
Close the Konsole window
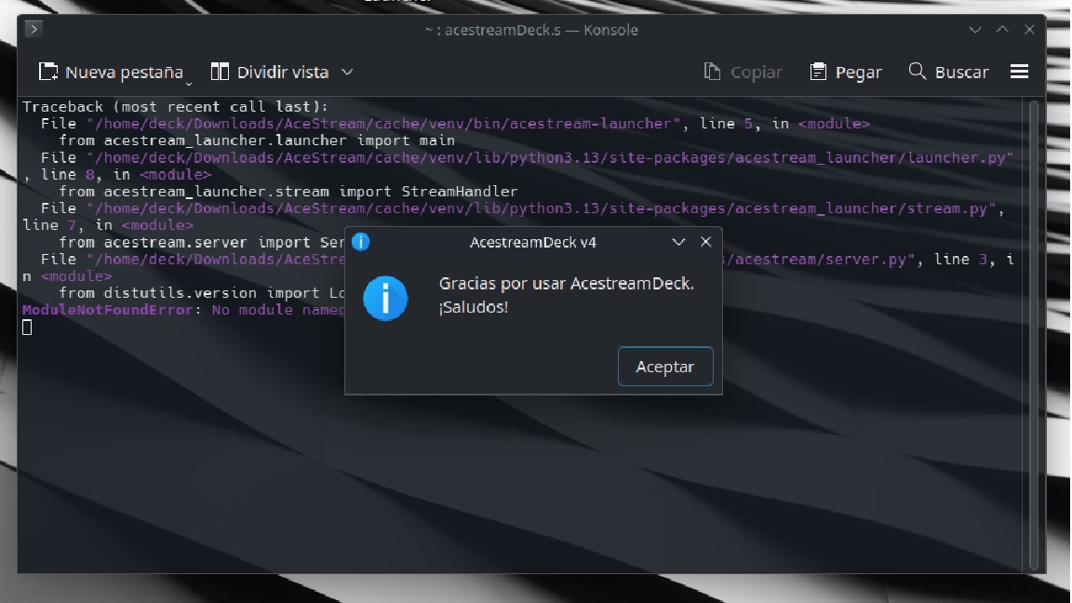point(1029,30)
